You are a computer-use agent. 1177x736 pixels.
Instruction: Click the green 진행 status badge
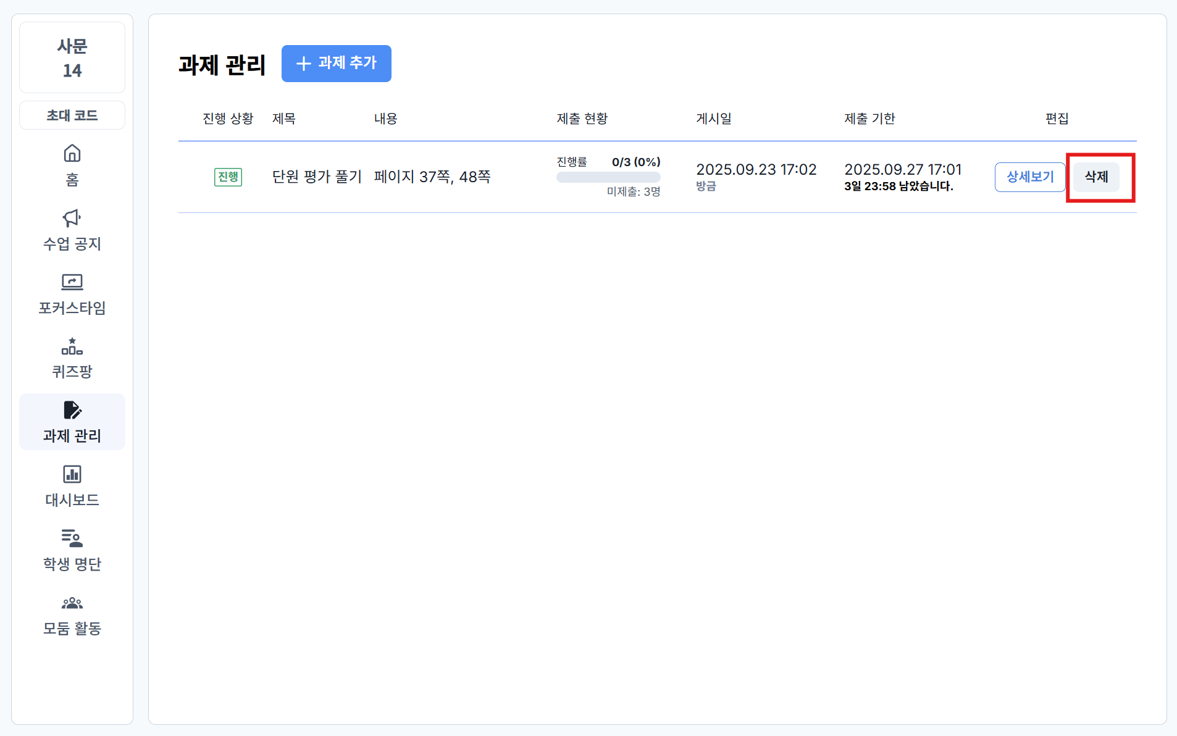(228, 177)
